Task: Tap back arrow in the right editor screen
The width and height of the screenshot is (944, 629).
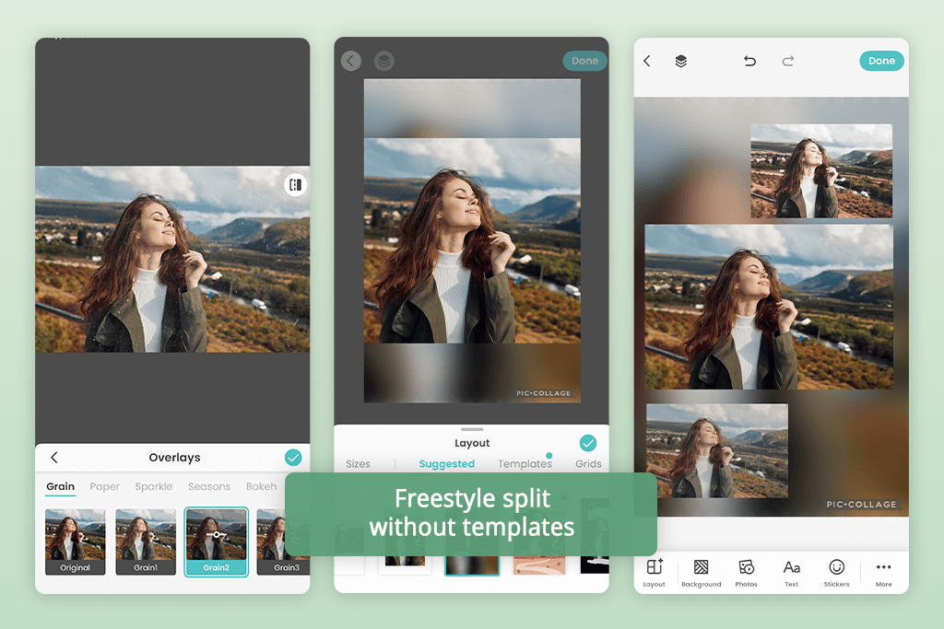Action: tap(646, 61)
